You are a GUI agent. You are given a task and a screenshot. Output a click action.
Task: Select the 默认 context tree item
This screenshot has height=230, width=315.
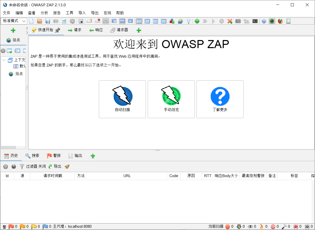click(19, 66)
